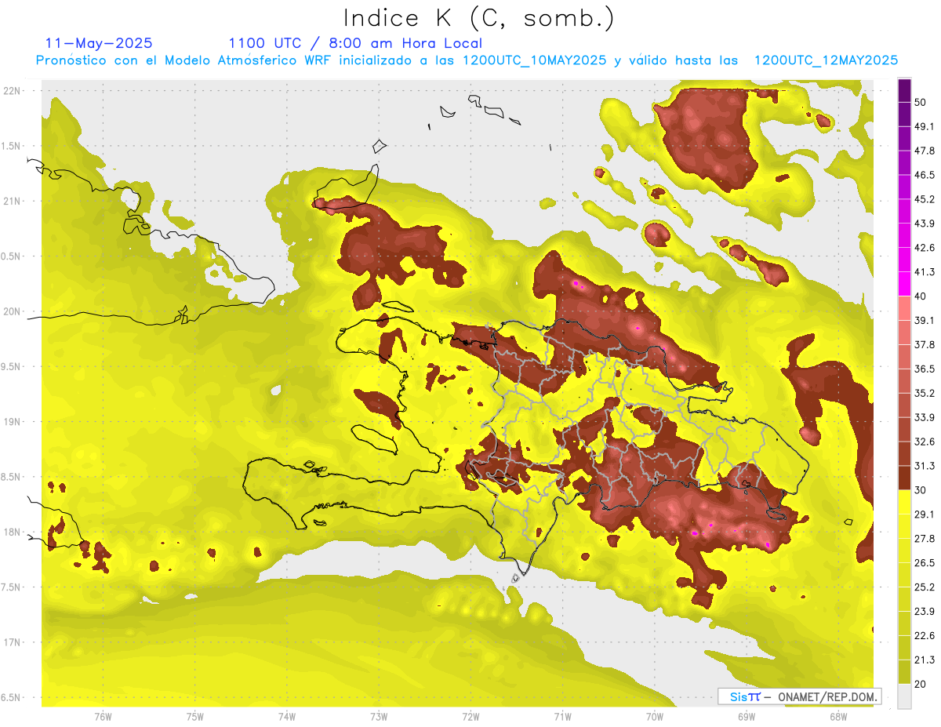Pick the magenta swatch between 40 and 41.3
This screenshot has height=727, width=941.
[x=904, y=284]
